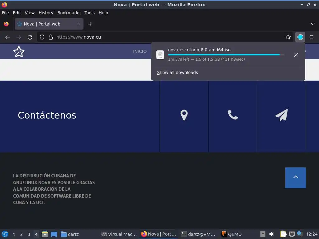319x239 pixels.
Task: Click the ISO file icon in downloads
Action: [160, 55]
